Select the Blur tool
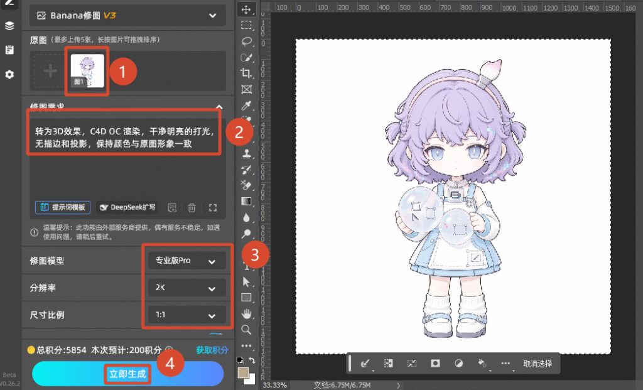Screen dimensions: 643x390 (x=246, y=217)
